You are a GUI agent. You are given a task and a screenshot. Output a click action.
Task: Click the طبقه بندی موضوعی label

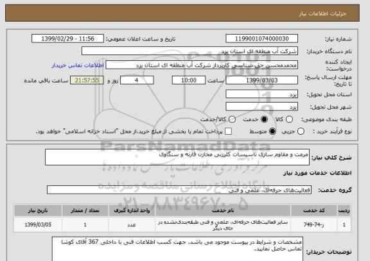(x=326, y=120)
